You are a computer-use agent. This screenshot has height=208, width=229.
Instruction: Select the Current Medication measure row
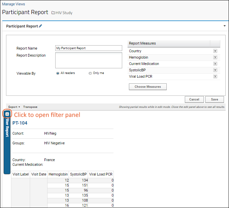[174, 64]
